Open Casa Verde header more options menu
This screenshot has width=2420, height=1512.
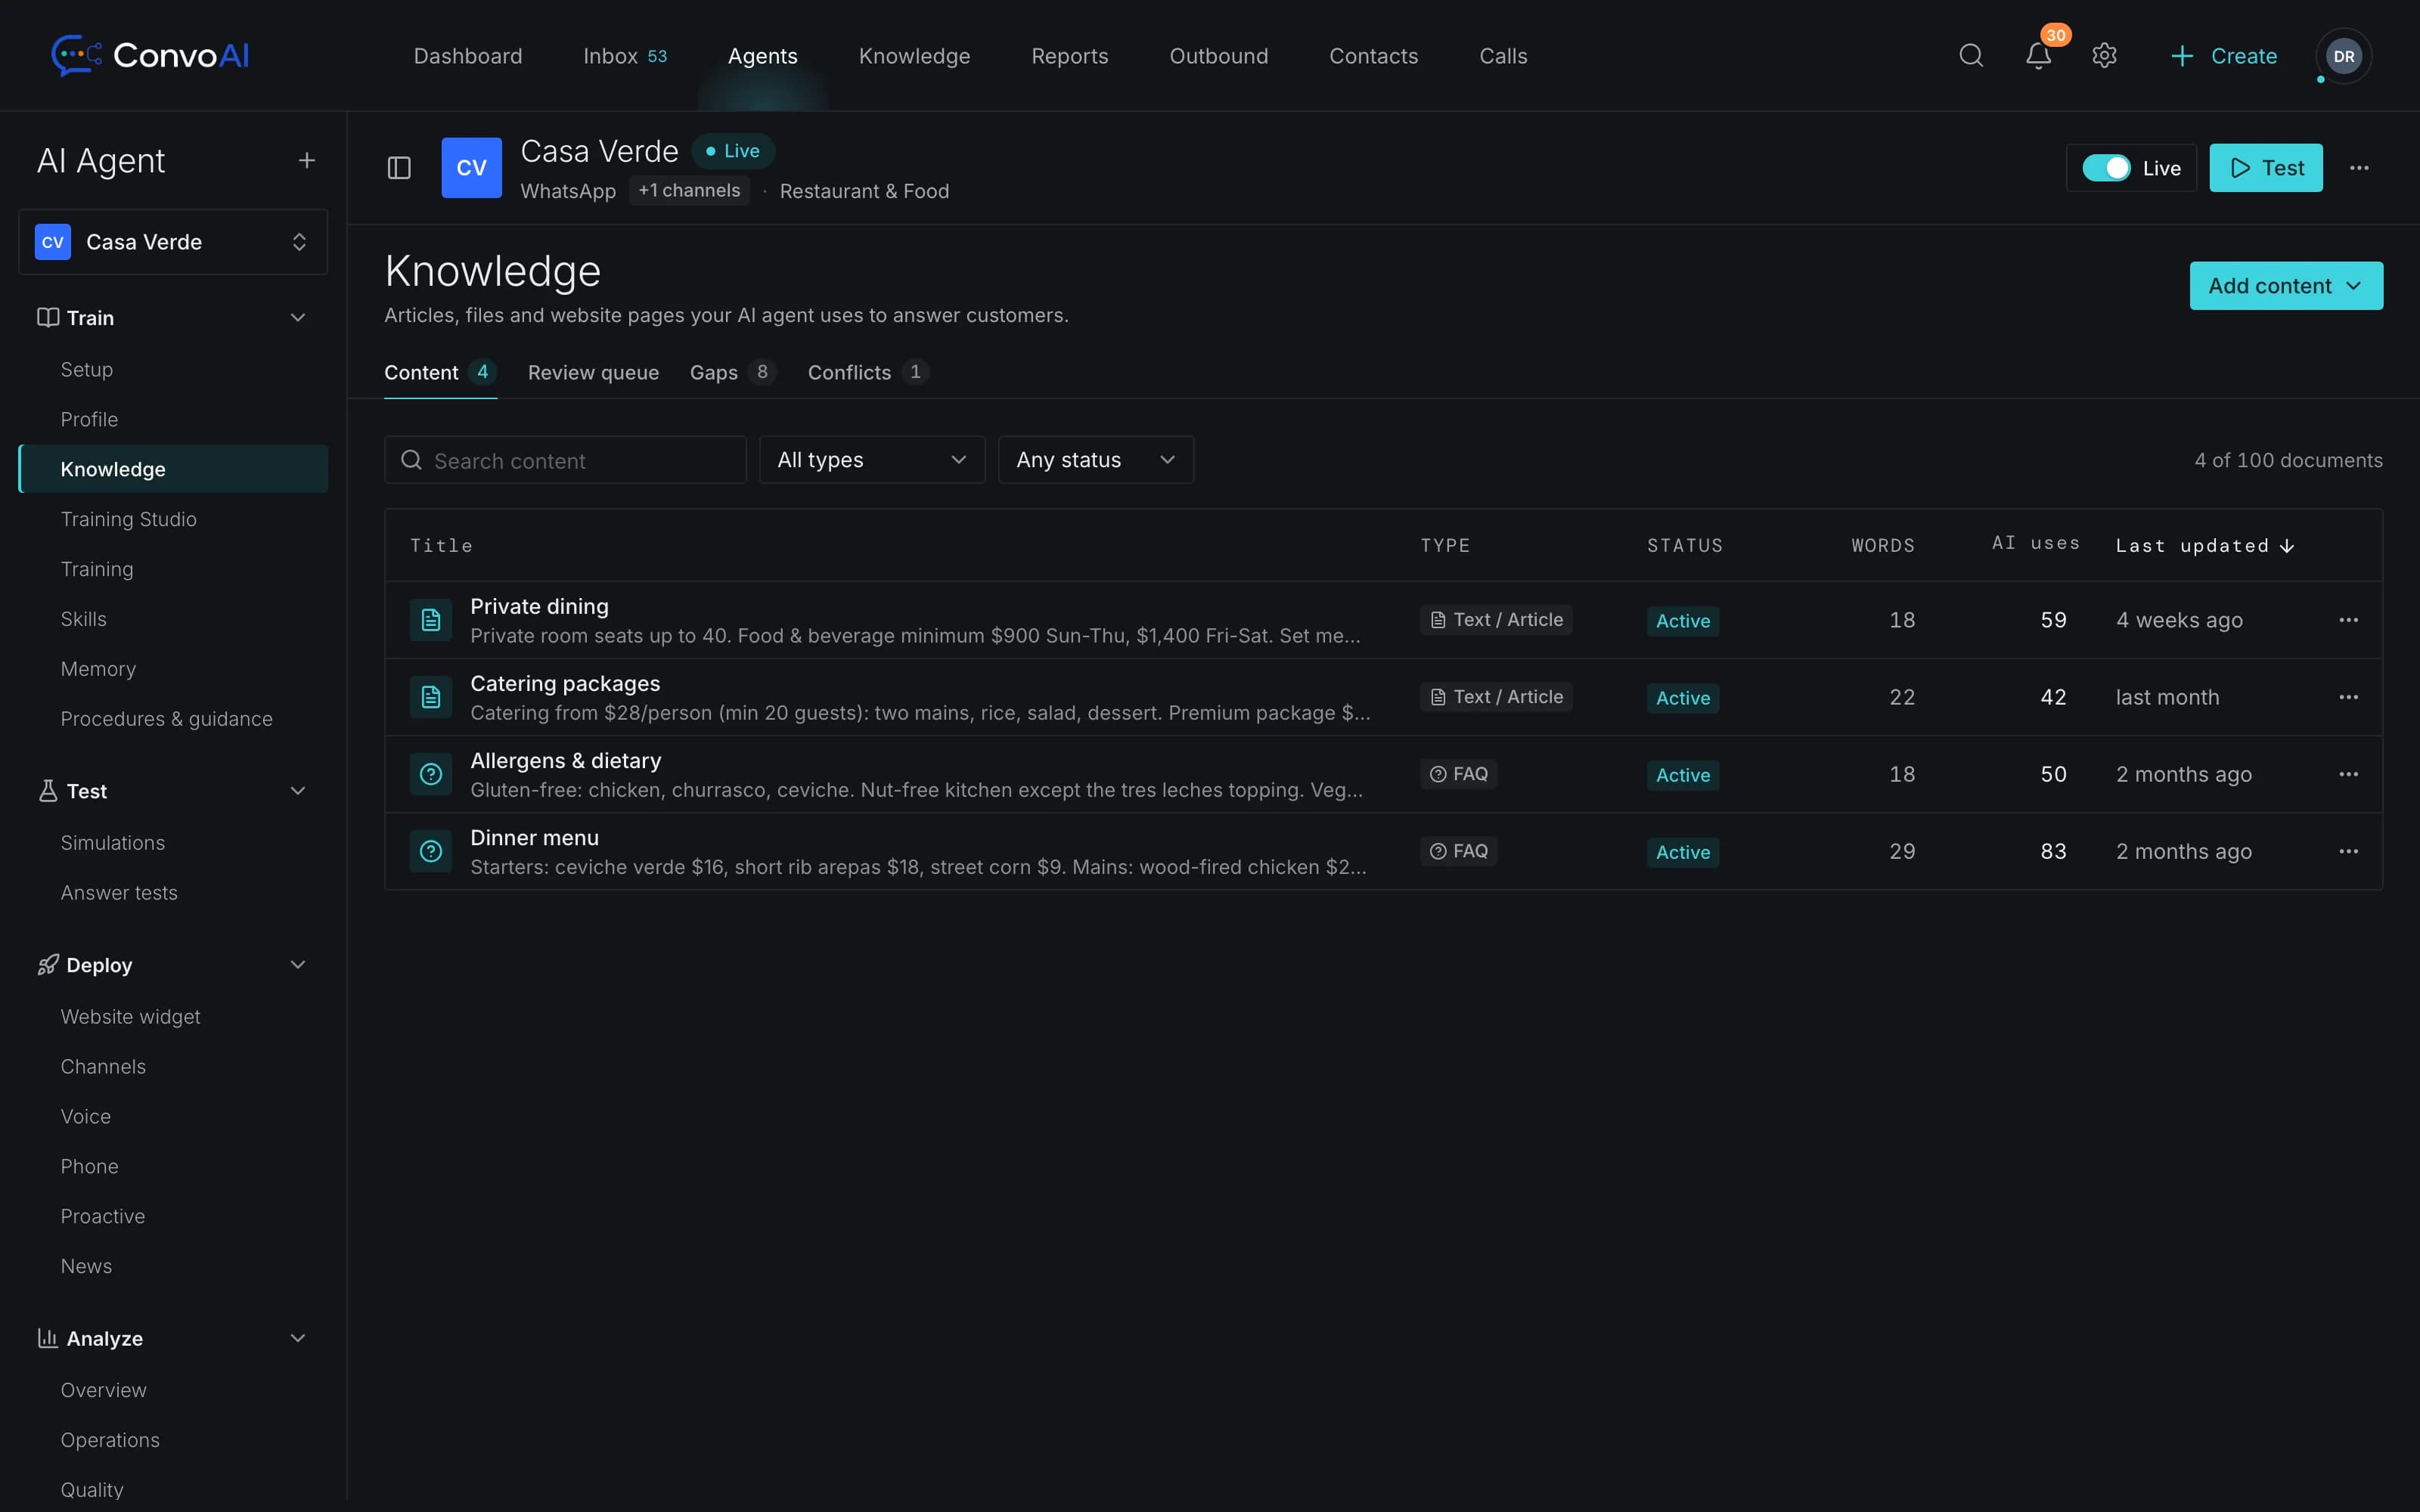tap(2359, 168)
